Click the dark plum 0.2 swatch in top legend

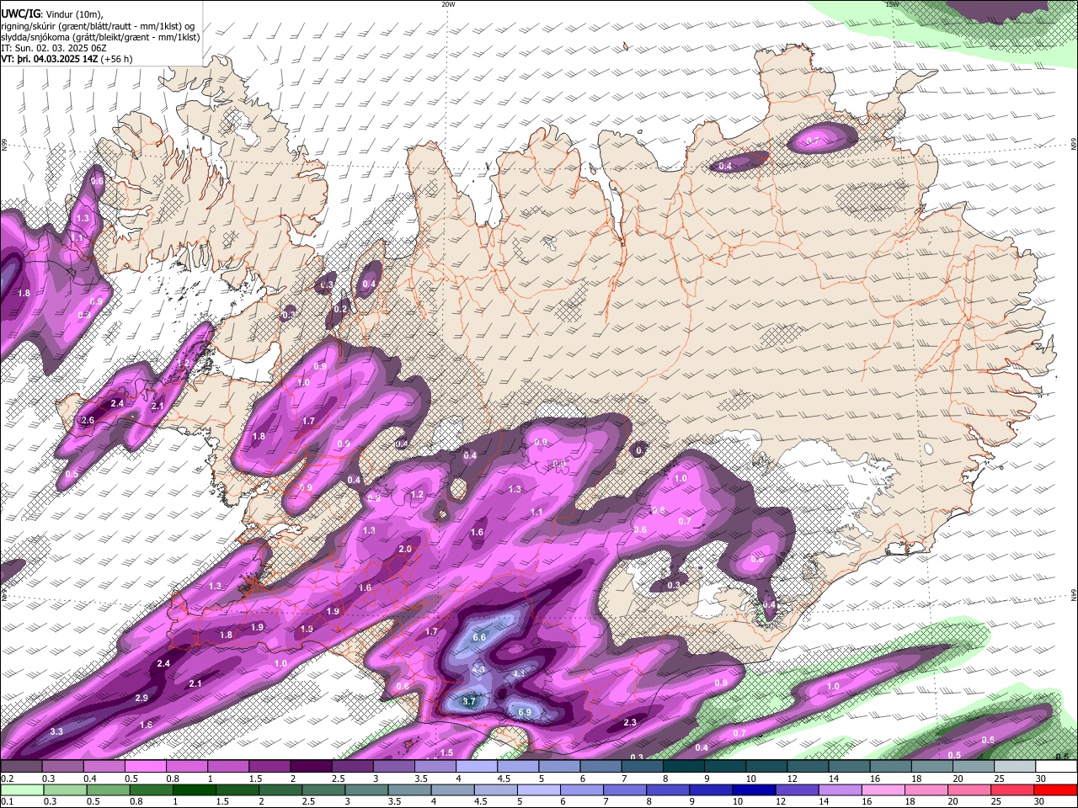(x=22, y=767)
